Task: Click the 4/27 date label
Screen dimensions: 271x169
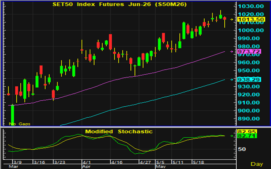Action: point(145,162)
